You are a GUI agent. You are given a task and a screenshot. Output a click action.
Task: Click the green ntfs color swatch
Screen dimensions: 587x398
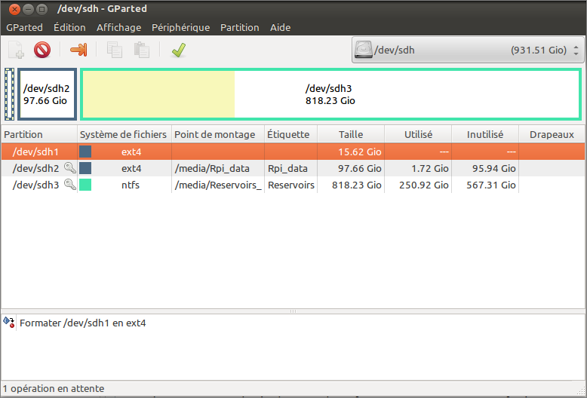click(x=85, y=185)
